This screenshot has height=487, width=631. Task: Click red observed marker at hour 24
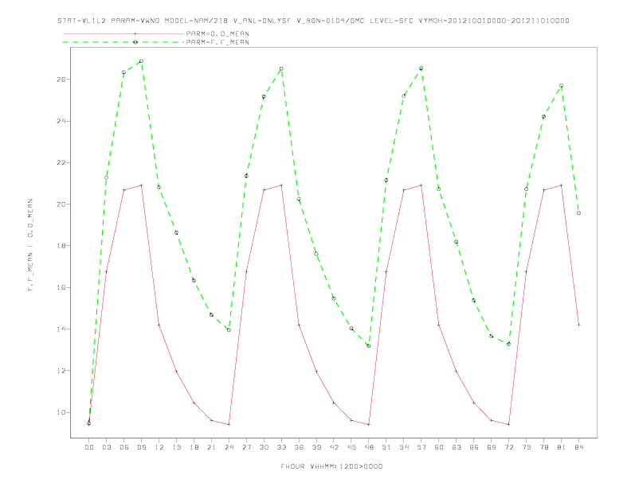click(229, 424)
